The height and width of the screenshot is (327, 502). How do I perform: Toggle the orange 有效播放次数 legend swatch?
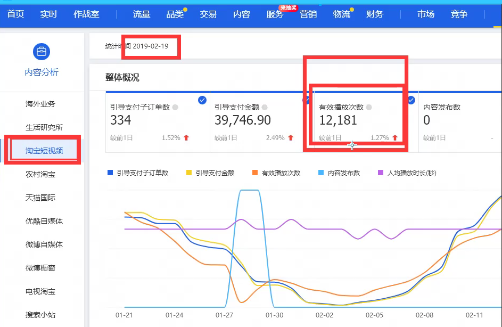(255, 173)
